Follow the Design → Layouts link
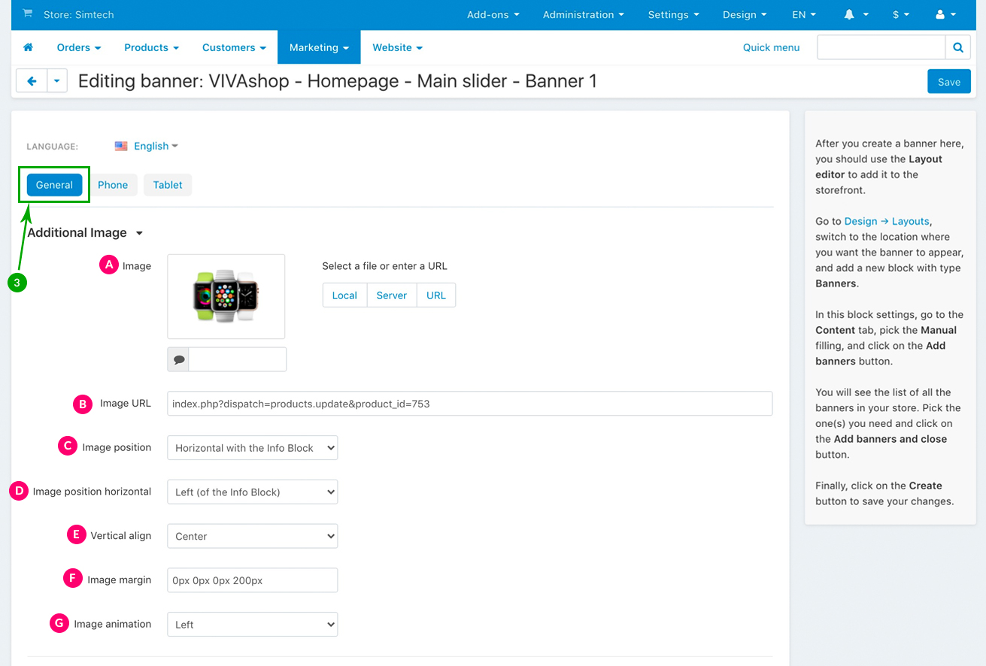This screenshot has width=986, height=666. (x=887, y=221)
